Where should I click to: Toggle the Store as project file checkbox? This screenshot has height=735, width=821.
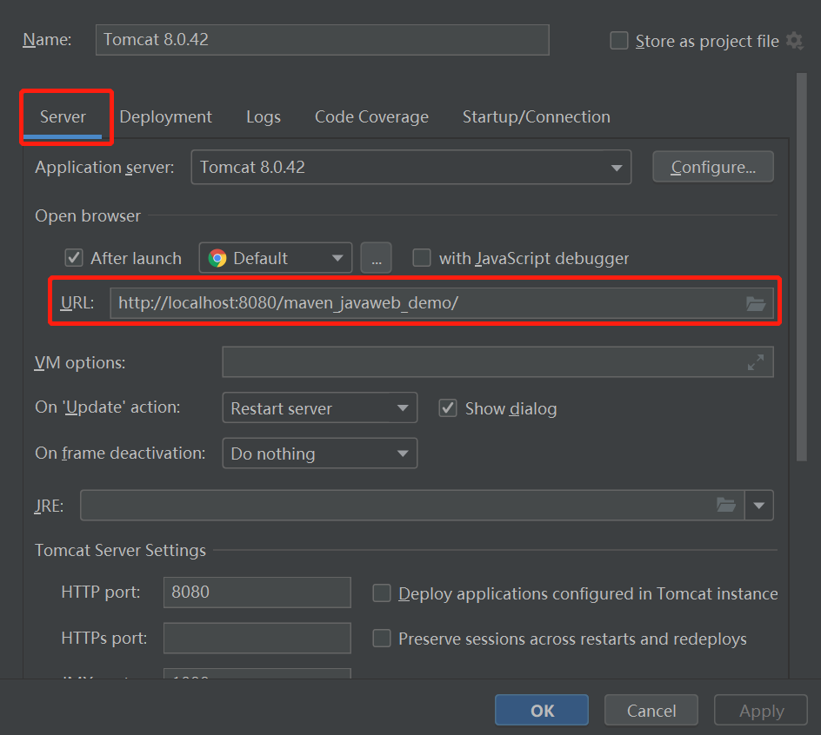pos(619,40)
